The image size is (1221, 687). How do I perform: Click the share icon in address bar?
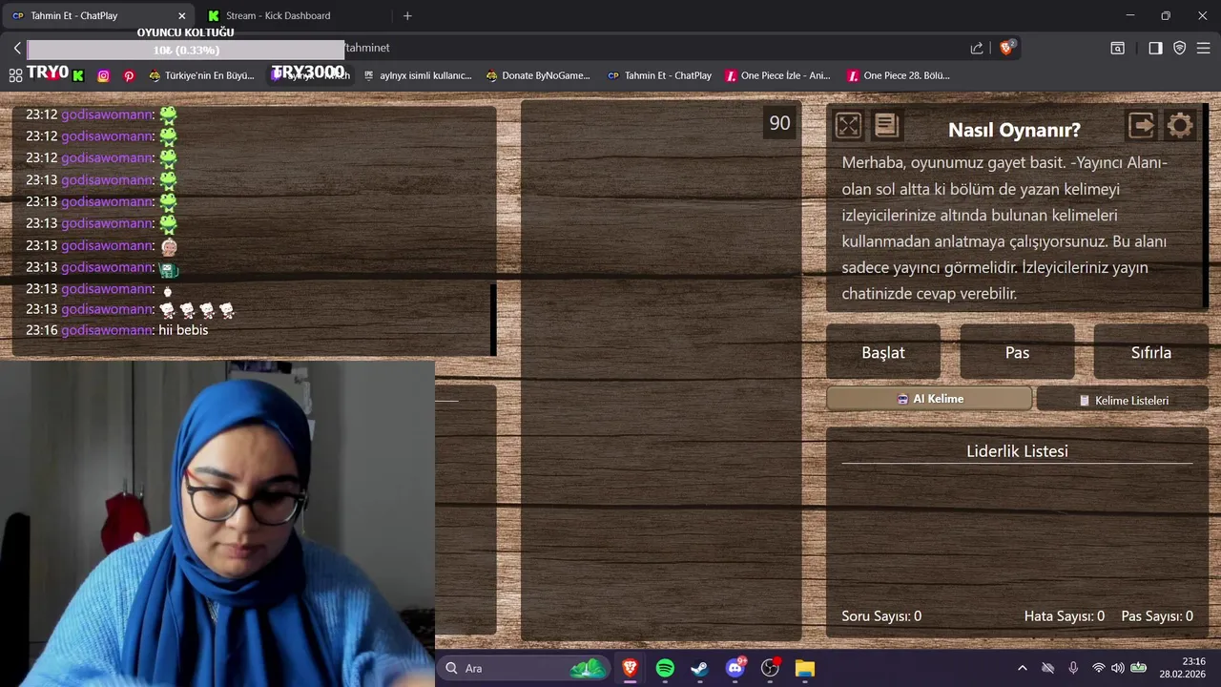[977, 48]
